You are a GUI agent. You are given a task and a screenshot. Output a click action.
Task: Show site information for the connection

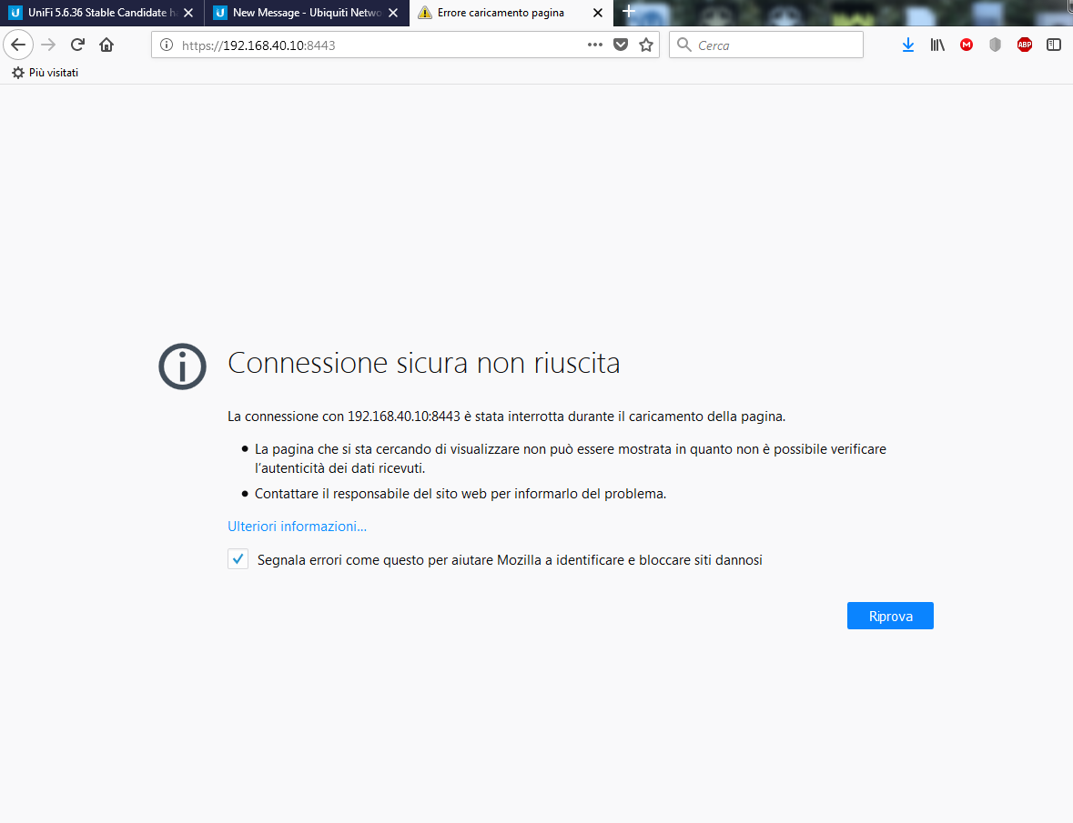point(166,45)
